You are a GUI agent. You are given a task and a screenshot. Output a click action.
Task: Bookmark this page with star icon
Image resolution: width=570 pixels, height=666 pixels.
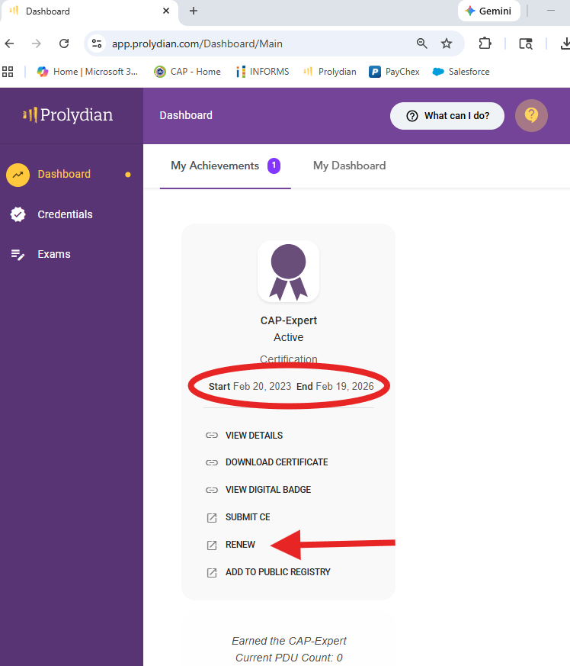point(447,43)
